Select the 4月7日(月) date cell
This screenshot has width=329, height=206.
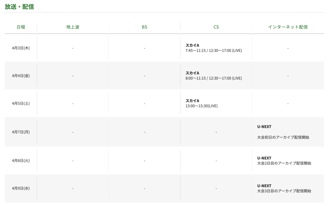pyautogui.click(x=21, y=132)
